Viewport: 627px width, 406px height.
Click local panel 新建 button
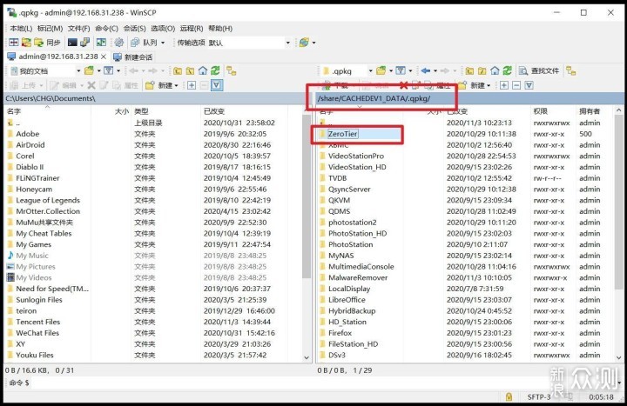162,85
